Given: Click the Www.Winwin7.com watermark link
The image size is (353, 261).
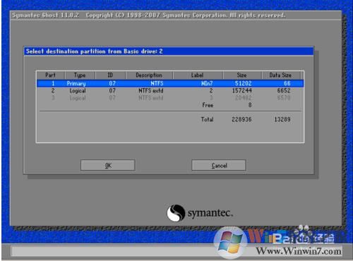Looking at the screenshot, I should click(x=299, y=251).
